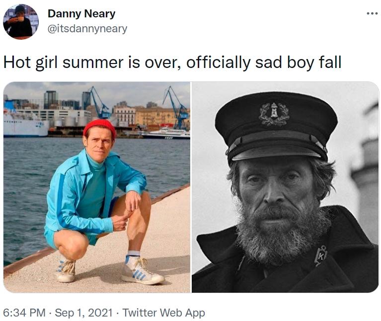Click Danny Neary's profile avatar
Image resolution: width=381 pixels, height=321 pixels.
coord(21,22)
